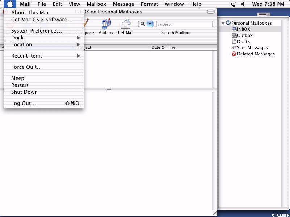Screen dimensions: 290x217
Task: Open the Edit menu
Action: coord(57,4)
